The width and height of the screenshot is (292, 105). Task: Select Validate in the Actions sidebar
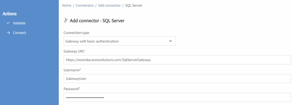[19, 23]
